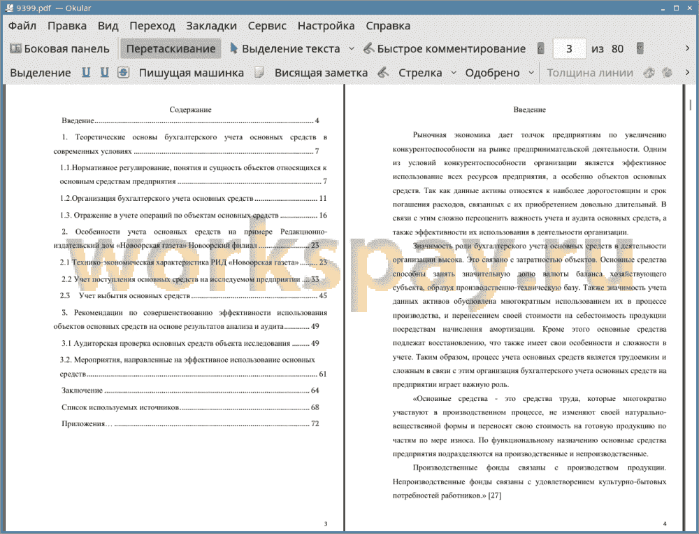Click contents entry 'Заключение' with page 64
699x534 pixels.
click(x=190, y=391)
